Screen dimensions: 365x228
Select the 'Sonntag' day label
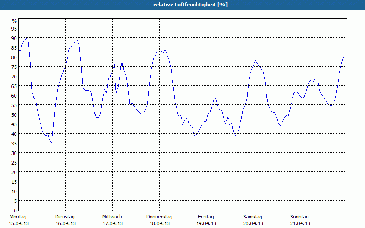coord(299,217)
